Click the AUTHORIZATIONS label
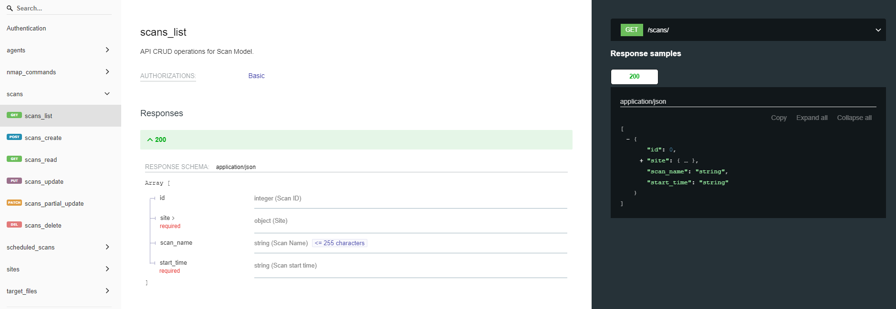Viewport: 896px width, 309px height. [168, 76]
